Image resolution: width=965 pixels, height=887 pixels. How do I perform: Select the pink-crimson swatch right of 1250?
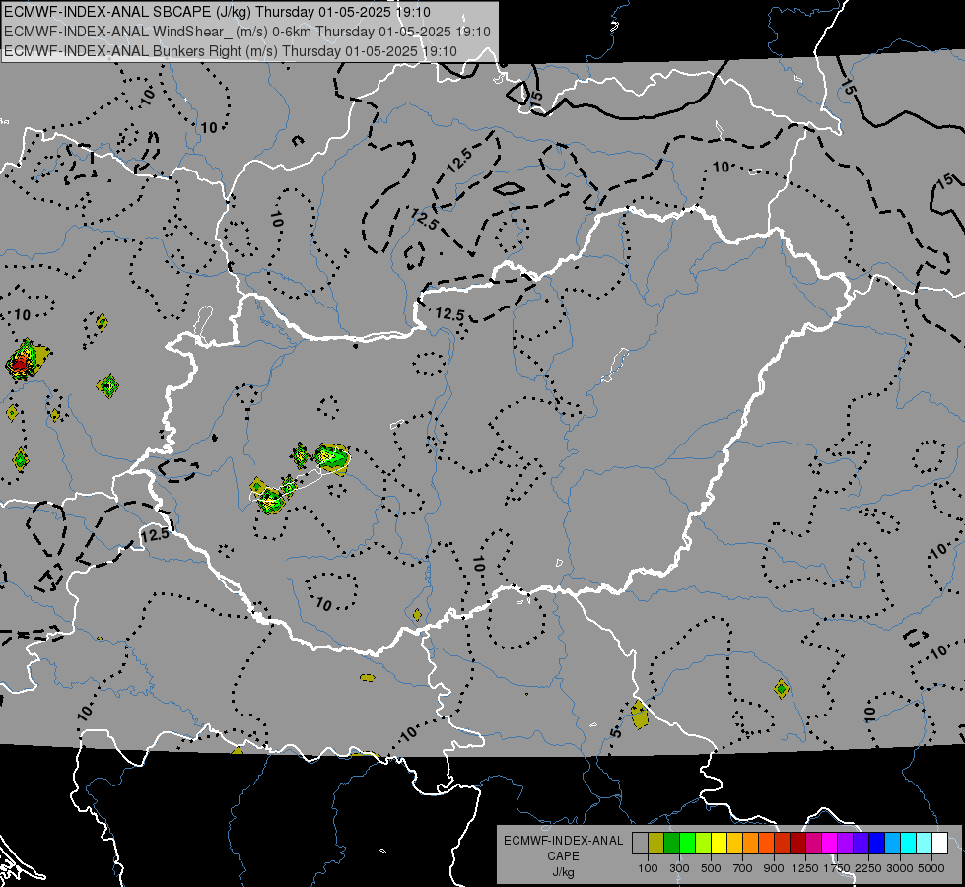click(813, 843)
